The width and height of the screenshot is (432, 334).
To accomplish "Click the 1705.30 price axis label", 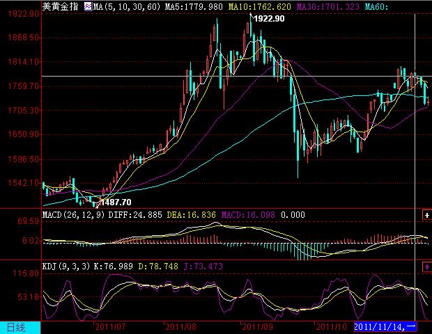I will (24, 111).
